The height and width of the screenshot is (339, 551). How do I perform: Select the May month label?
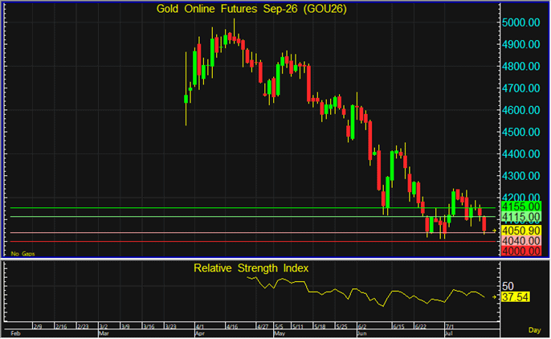(x=280, y=333)
